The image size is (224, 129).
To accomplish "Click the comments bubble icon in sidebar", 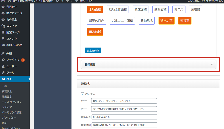I will (3, 39).
